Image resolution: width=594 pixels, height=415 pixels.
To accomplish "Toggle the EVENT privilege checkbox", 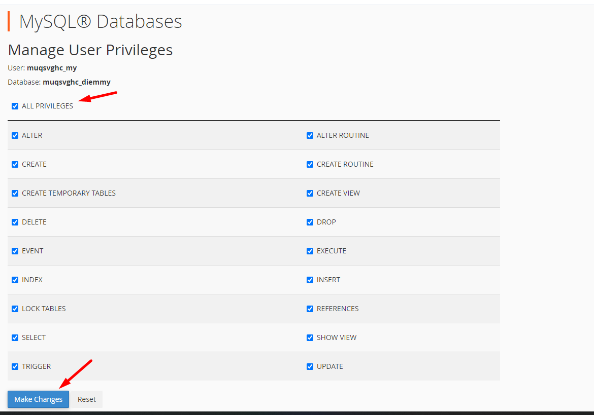I will pos(15,251).
